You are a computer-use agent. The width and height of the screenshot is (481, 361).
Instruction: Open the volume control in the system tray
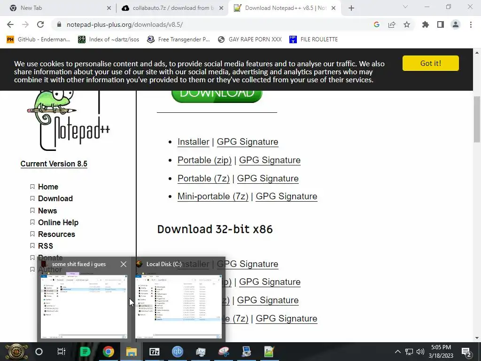(x=420, y=352)
